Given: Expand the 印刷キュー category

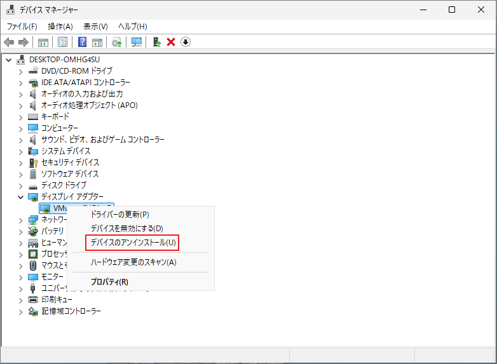Looking at the screenshot, I should point(20,300).
